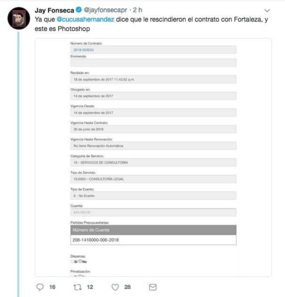This screenshot has width=285, height=297.
Task: Click the '2 h' tweet timestamp
Action: [138, 11]
